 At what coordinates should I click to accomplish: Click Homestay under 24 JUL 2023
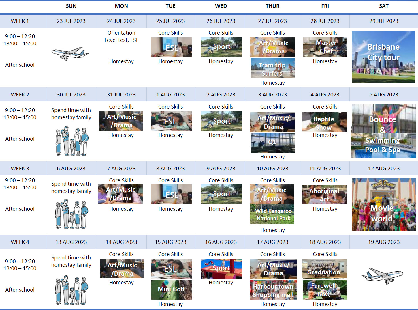pos(121,61)
